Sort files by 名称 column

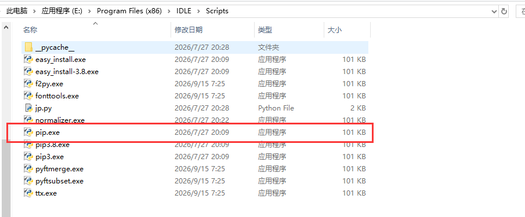pos(30,30)
